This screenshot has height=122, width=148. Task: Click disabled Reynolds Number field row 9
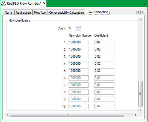79,99
